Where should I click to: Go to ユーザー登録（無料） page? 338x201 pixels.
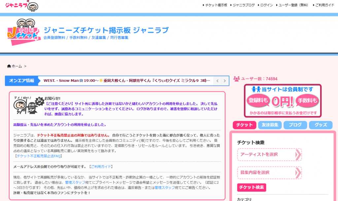(x=293, y=5)
